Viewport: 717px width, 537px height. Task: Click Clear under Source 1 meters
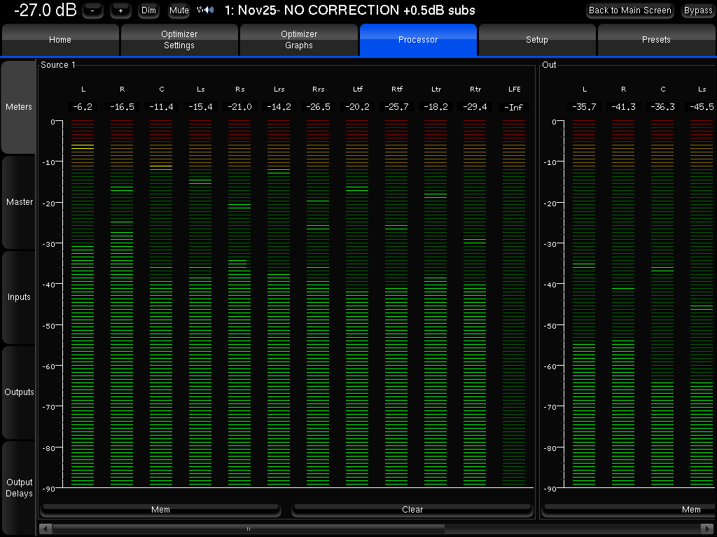tap(412, 510)
